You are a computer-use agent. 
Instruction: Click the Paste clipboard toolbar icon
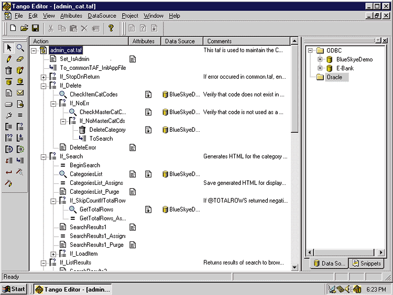tap(73, 28)
